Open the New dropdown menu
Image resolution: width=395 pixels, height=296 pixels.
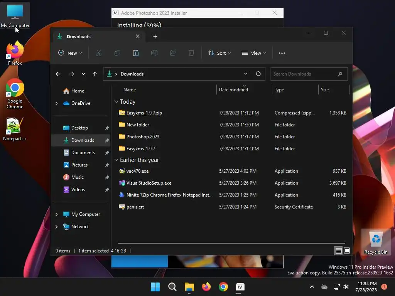click(70, 53)
